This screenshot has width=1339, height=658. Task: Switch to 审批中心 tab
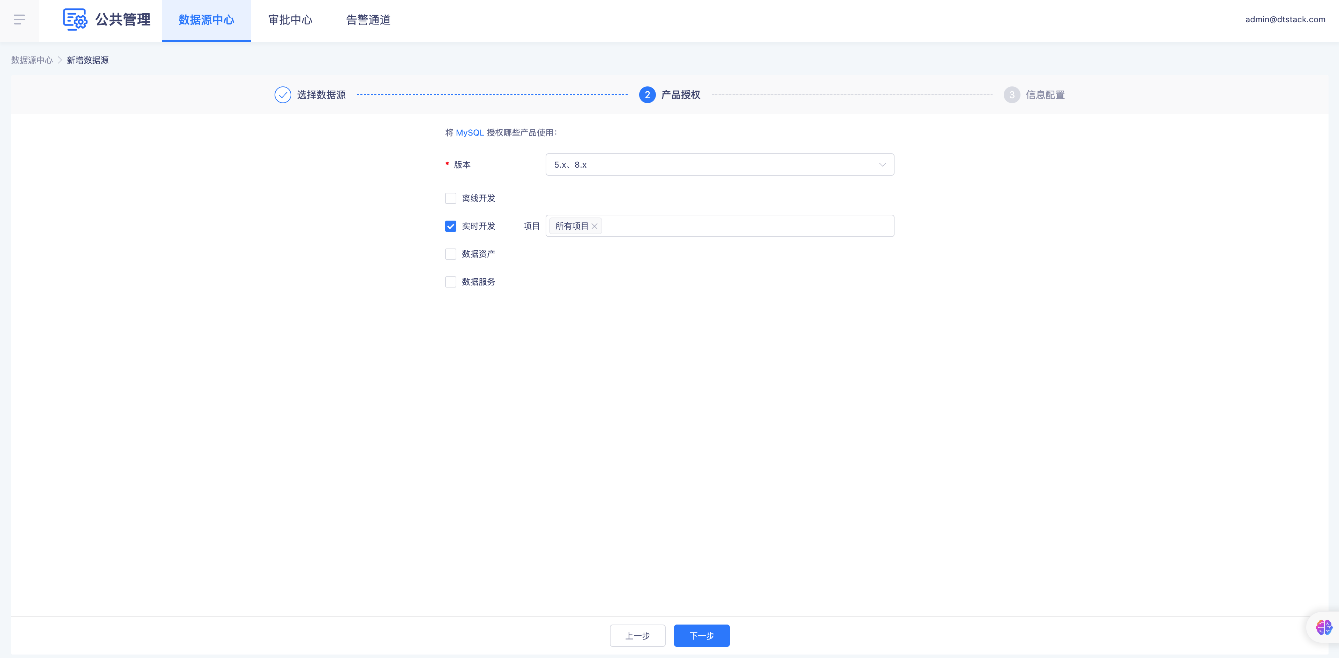click(290, 20)
